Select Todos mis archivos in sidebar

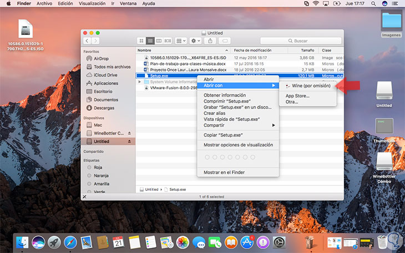pos(112,67)
